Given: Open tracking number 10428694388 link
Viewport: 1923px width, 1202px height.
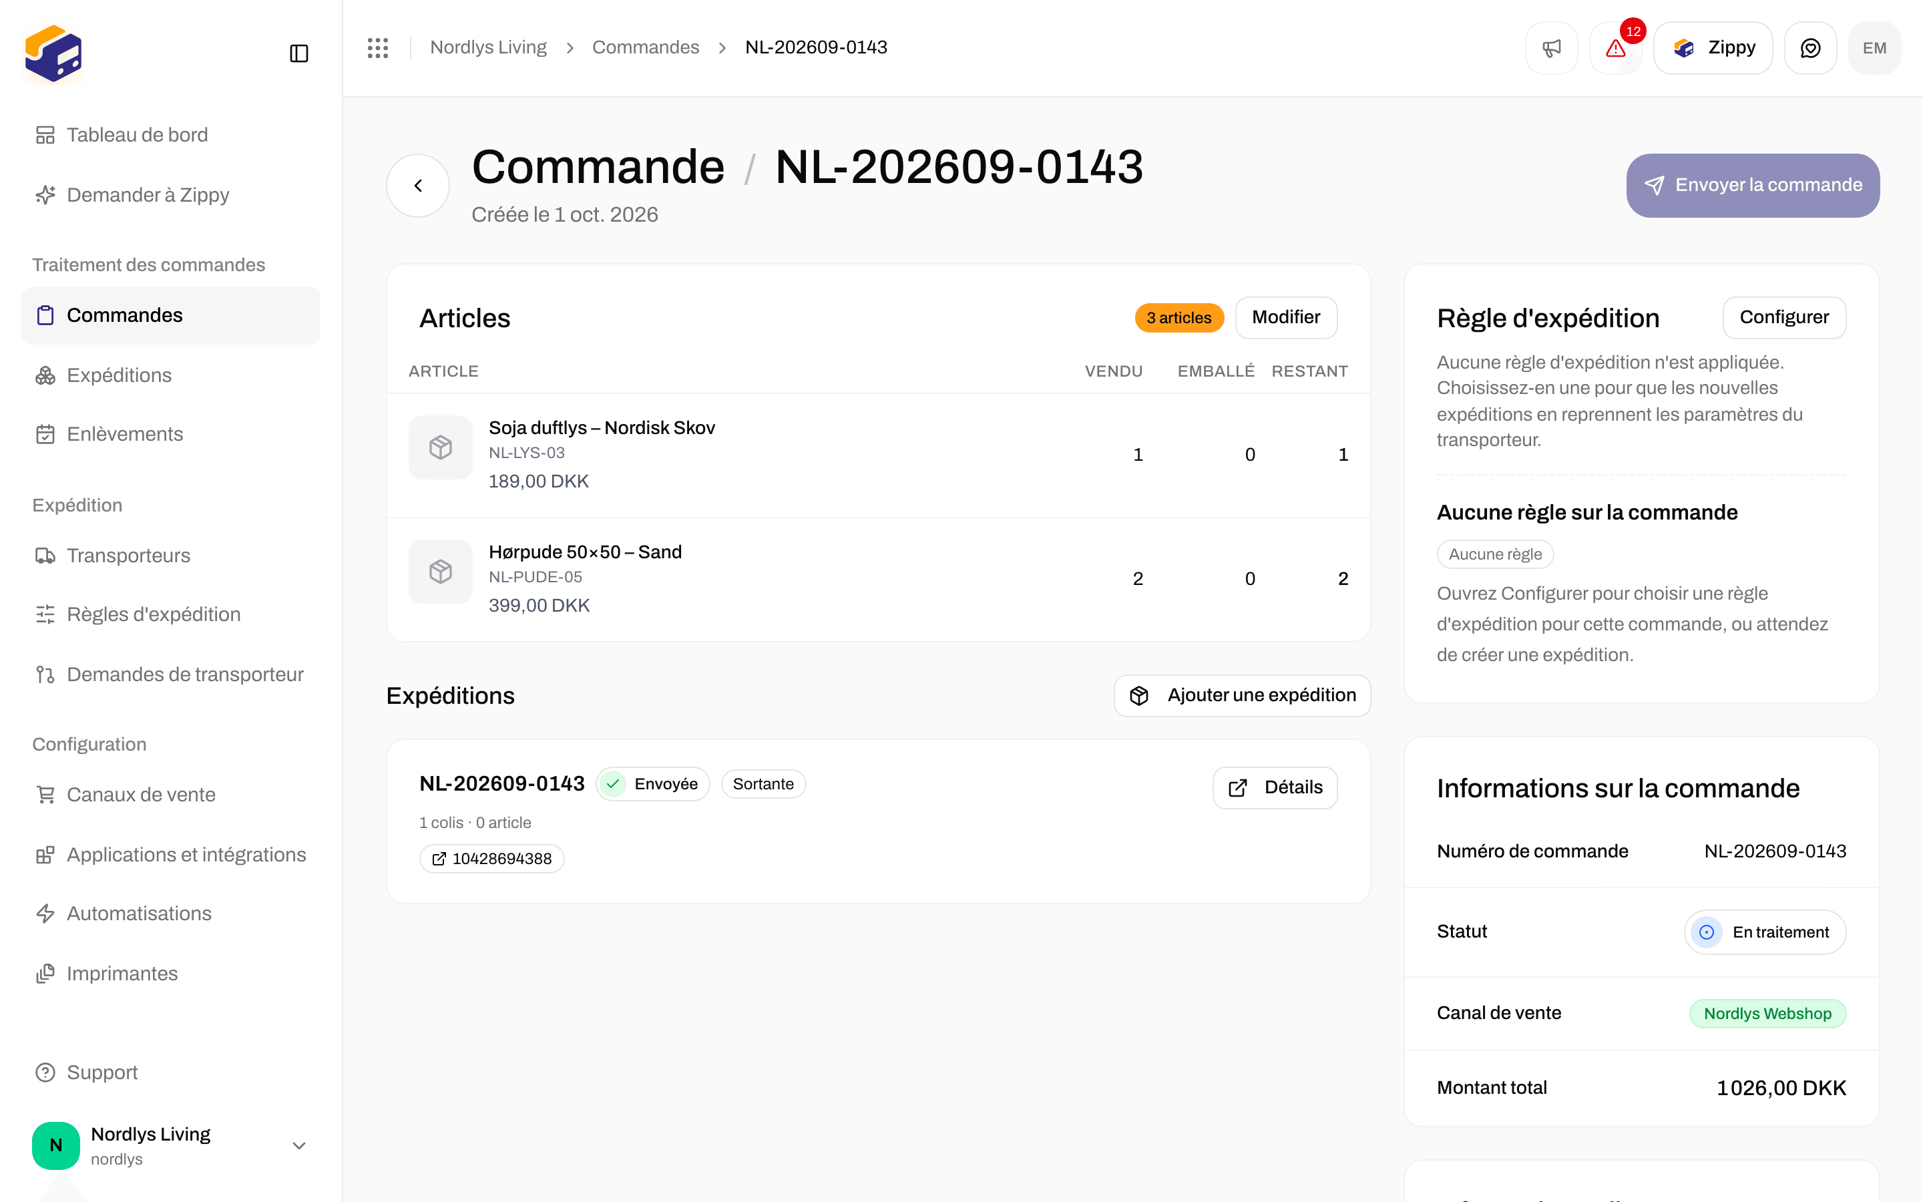Looking at the screenshot, I should pos(492,859).
